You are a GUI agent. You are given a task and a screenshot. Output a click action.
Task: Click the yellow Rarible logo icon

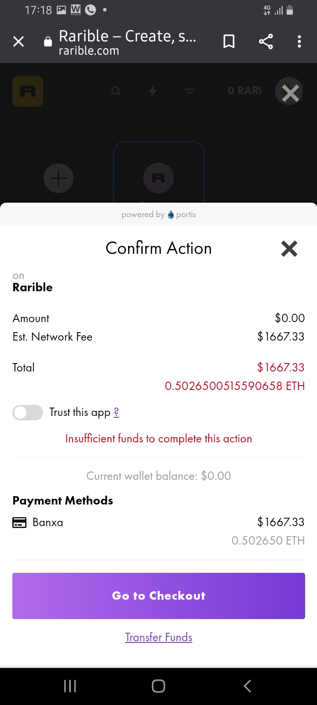coord(28,91)
